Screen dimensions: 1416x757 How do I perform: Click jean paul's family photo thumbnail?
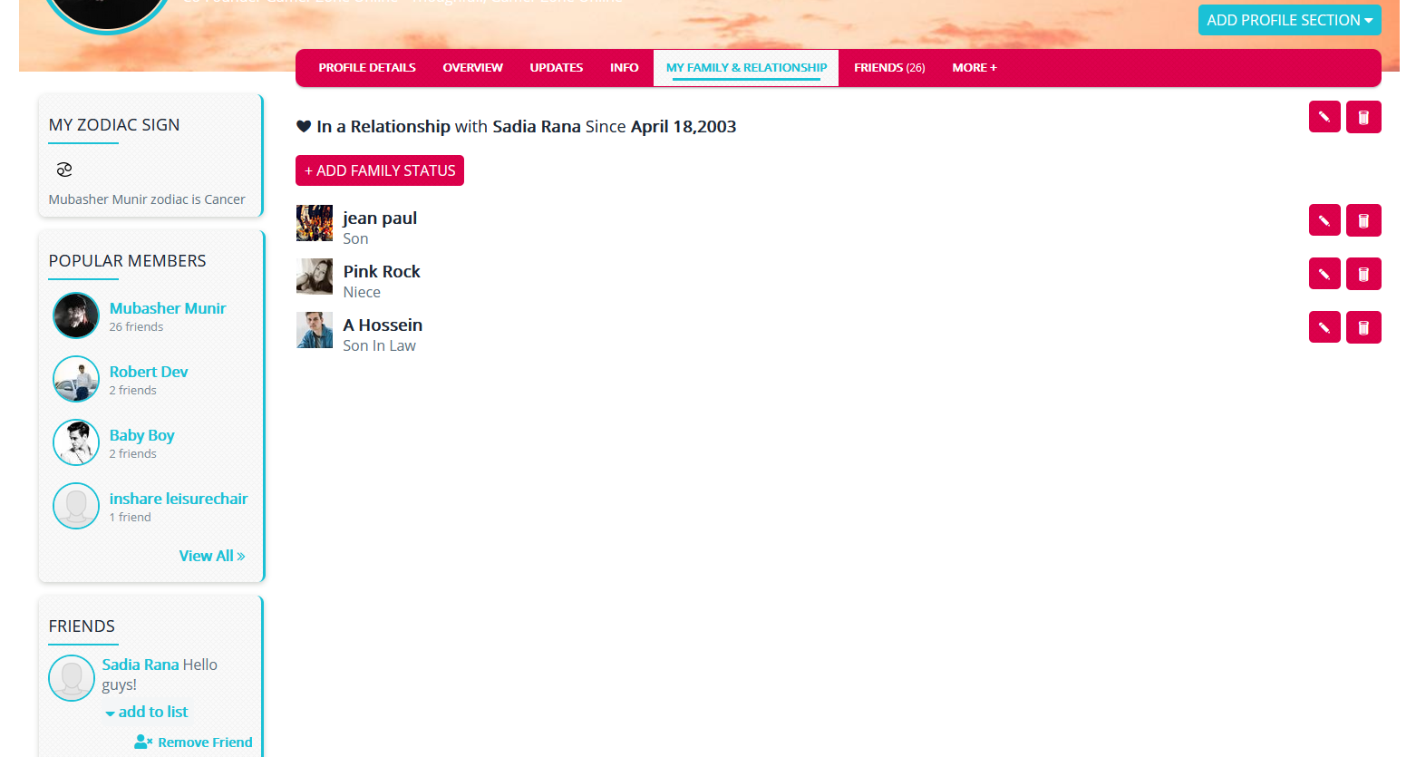[315, 223]
